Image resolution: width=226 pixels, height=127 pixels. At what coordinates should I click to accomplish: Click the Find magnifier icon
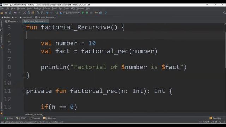(x=38, y=13)
